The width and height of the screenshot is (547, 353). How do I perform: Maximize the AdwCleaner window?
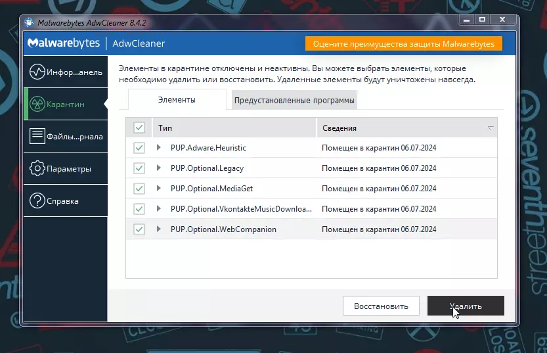[x=482, y=20]
